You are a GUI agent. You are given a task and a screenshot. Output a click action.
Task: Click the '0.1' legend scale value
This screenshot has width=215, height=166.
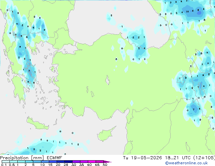4,165
